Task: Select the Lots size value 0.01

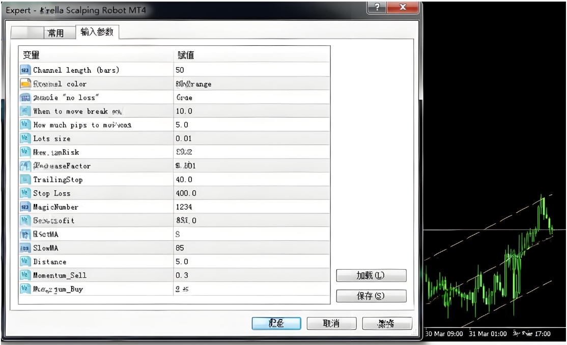Action: tap(184, 138)
